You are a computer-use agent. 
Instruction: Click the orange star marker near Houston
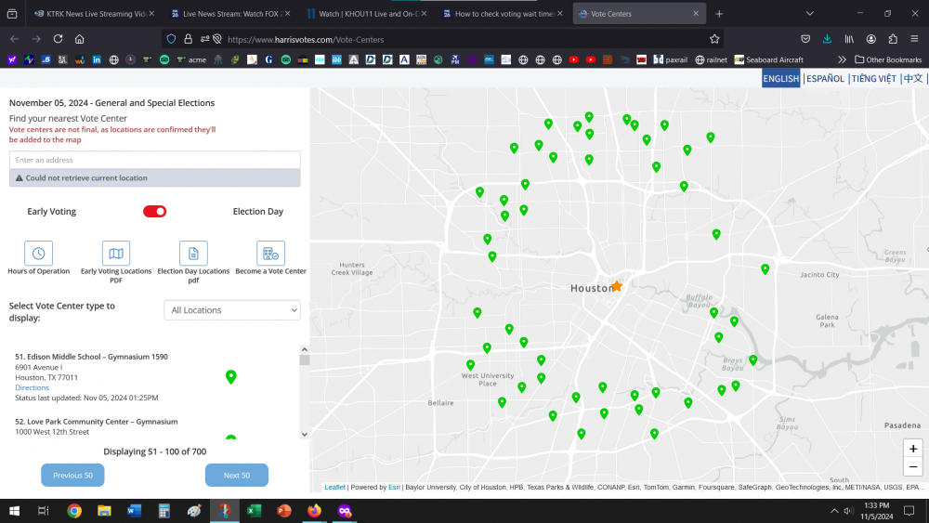click(616, 286)
